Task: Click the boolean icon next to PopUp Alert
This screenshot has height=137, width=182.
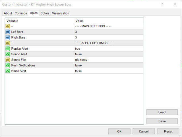Action: (x=8, y=49)
